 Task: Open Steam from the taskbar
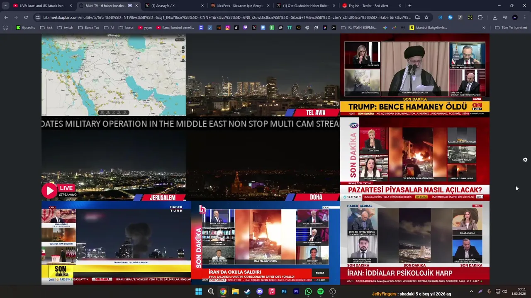(x=247, y=291)
